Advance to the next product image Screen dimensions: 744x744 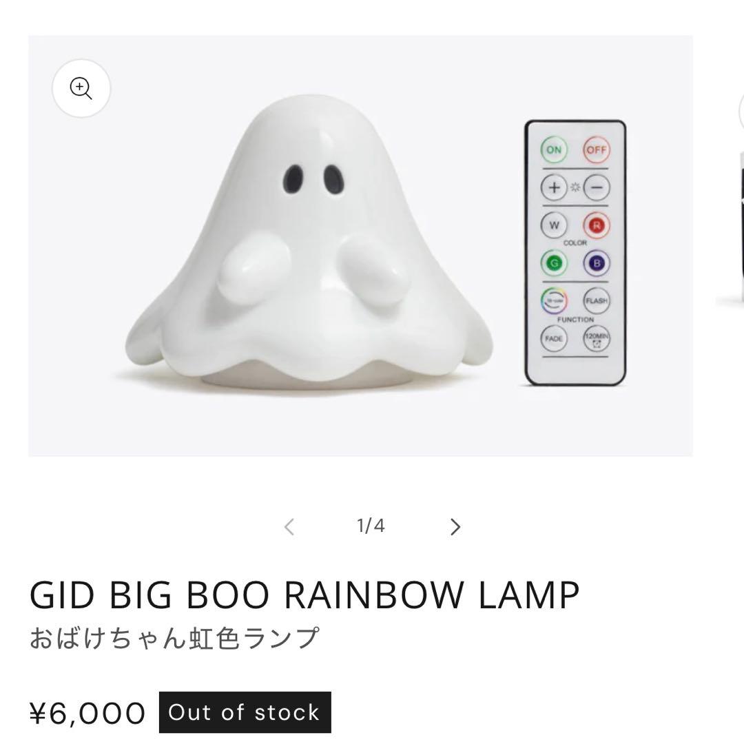pyautogui.click(x=455, y=527)
